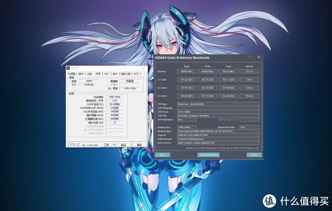Click Start Benchmark in AIDA64

(x=209, y=155)
